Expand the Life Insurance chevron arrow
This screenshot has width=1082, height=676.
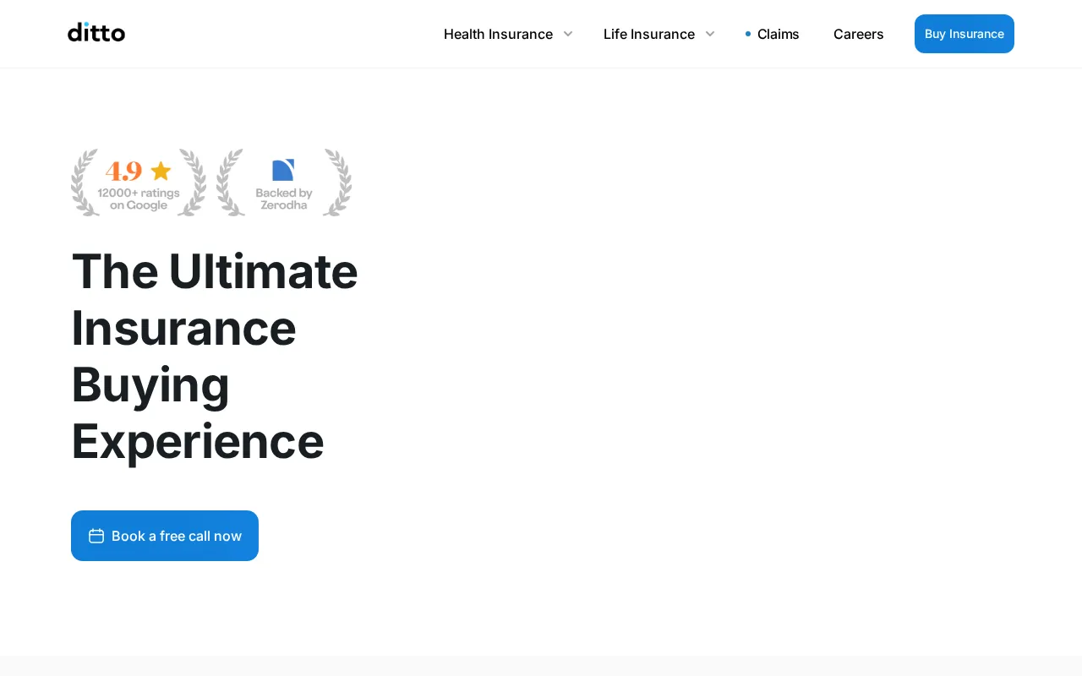click(710, 34)
